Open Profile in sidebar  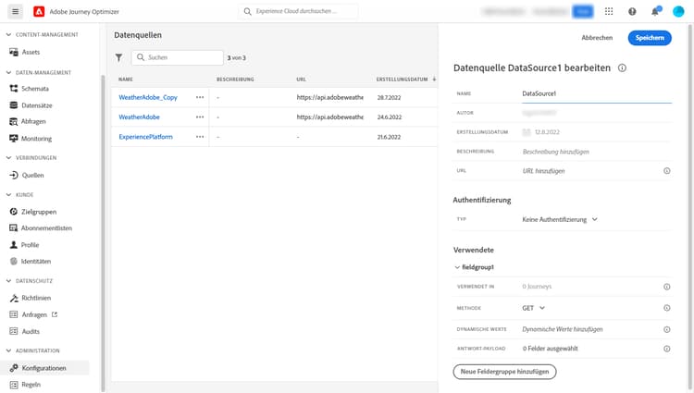[30, 245]
